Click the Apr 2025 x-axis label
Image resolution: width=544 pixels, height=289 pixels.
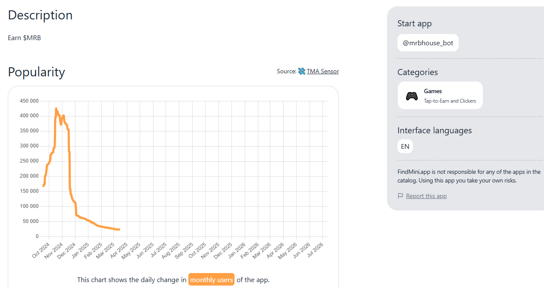click(119, 250)
